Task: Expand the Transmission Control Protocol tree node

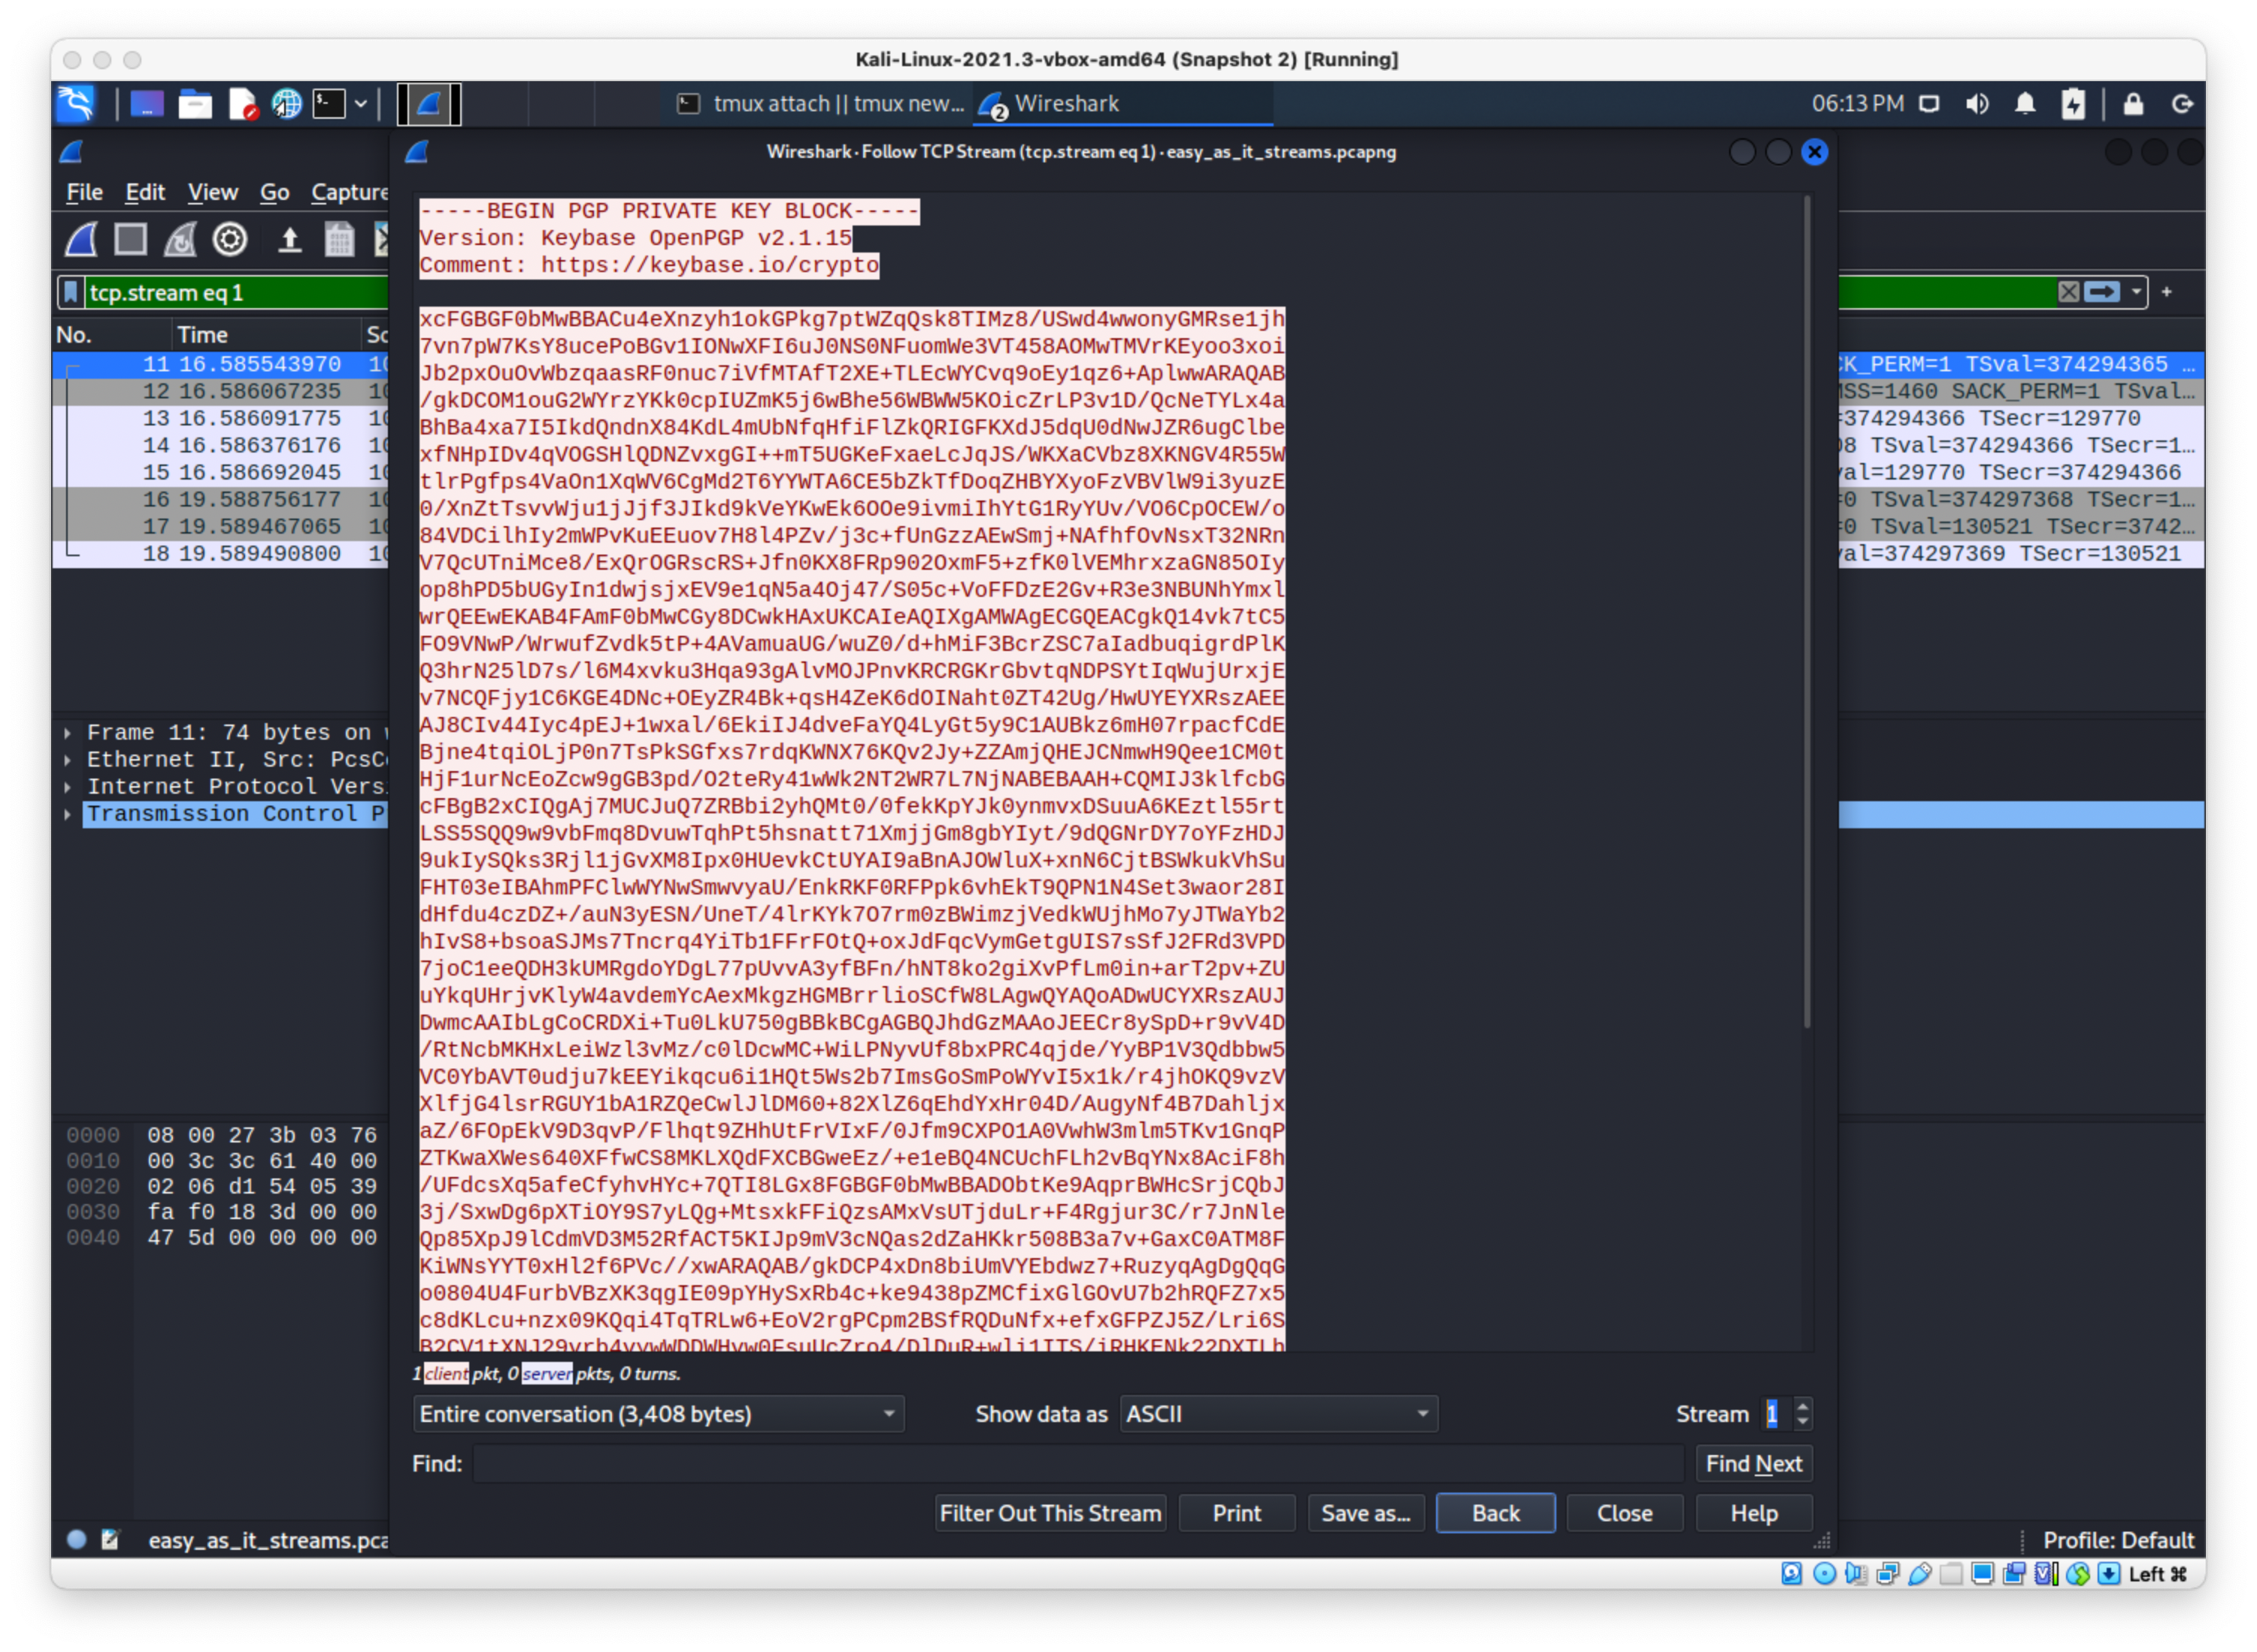Action: pos(67,814)
